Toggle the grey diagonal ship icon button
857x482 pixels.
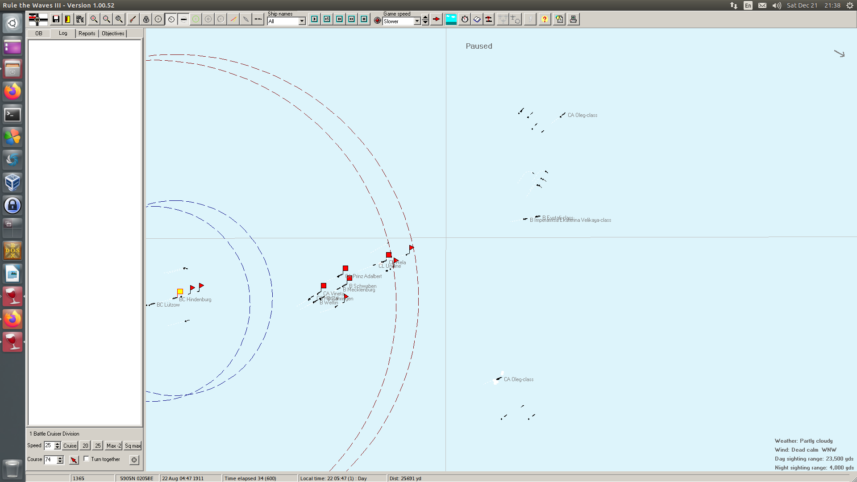(x=246, y=19)
